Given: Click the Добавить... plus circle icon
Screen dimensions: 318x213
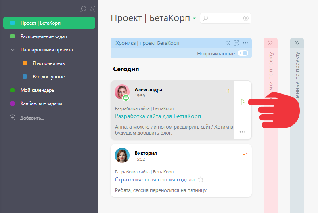Looking at the screenshot, I should [13, 118].
